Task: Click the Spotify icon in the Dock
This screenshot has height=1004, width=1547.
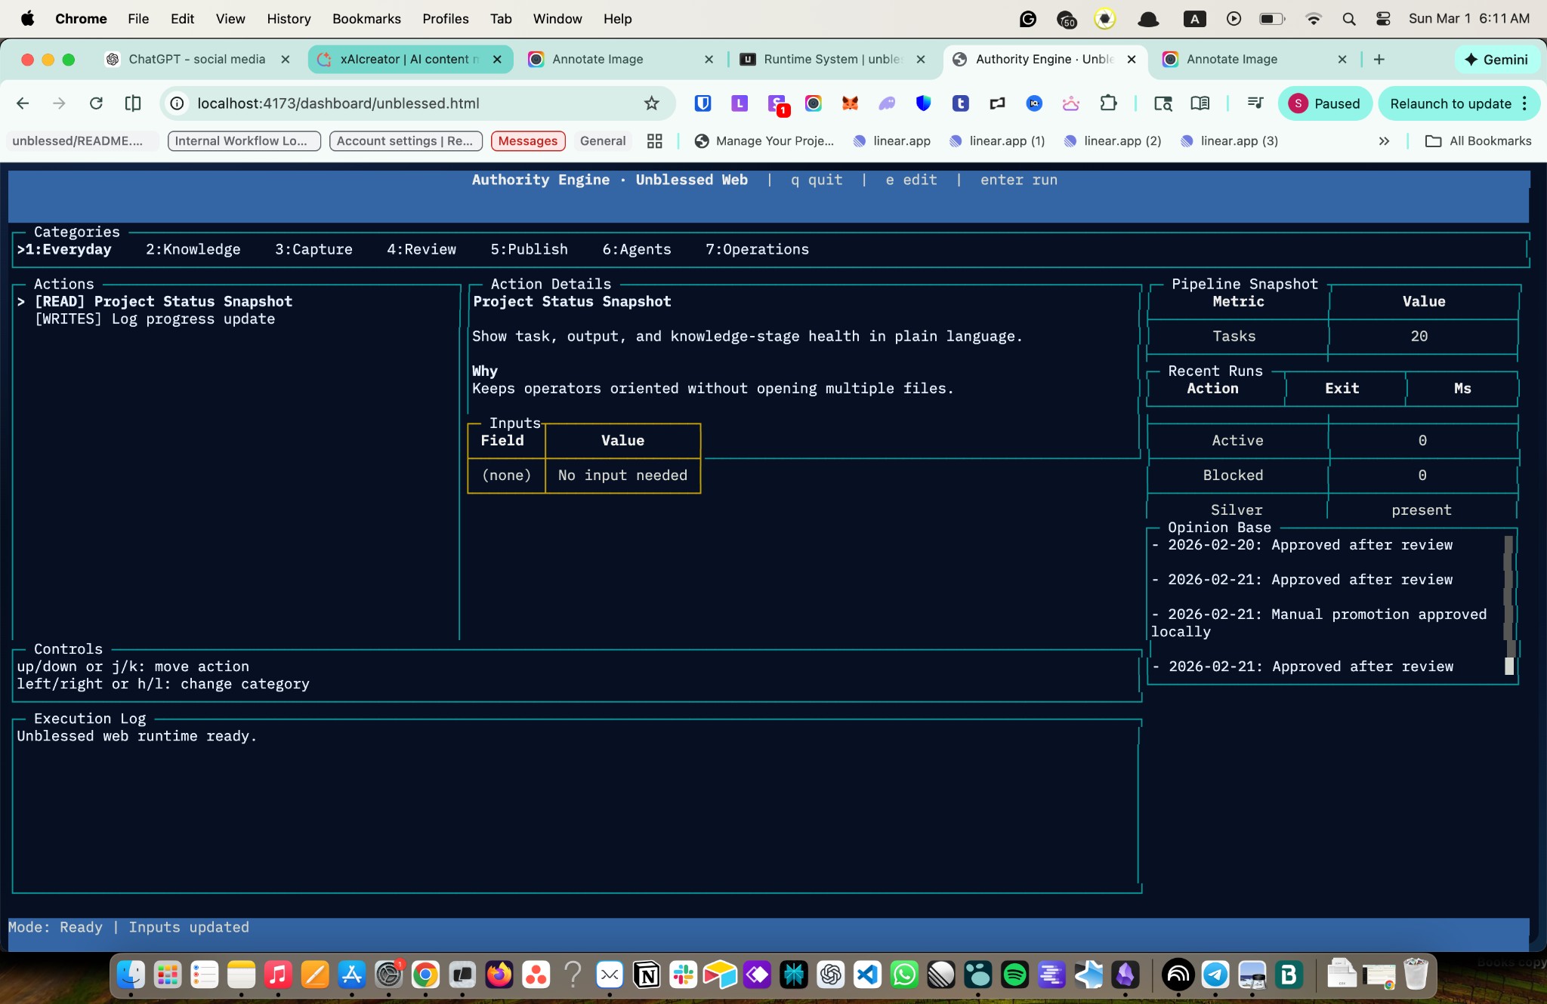Action: pyautogui.click(x=1014, y=975)
